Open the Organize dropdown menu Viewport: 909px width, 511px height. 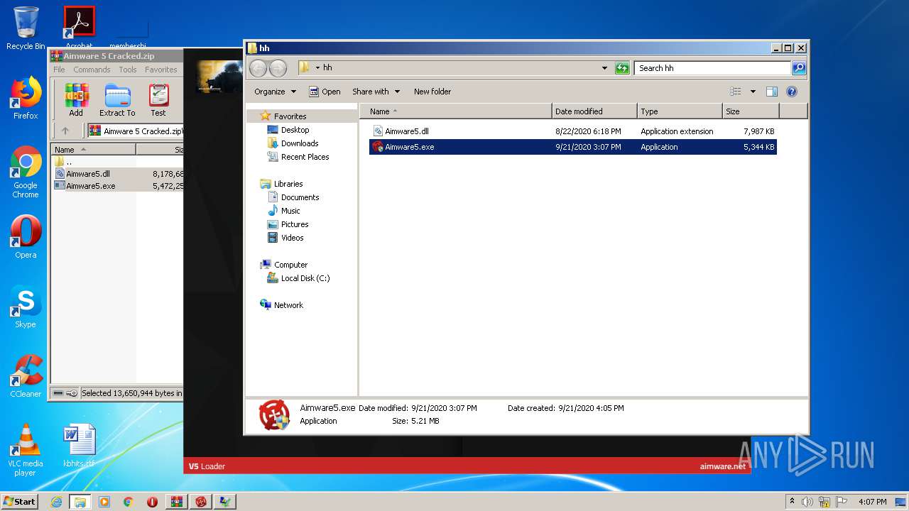click(275, 92)
